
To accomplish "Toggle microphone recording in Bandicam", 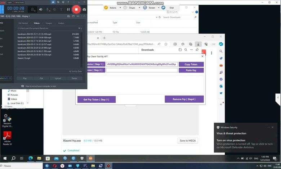I will 47,9.
